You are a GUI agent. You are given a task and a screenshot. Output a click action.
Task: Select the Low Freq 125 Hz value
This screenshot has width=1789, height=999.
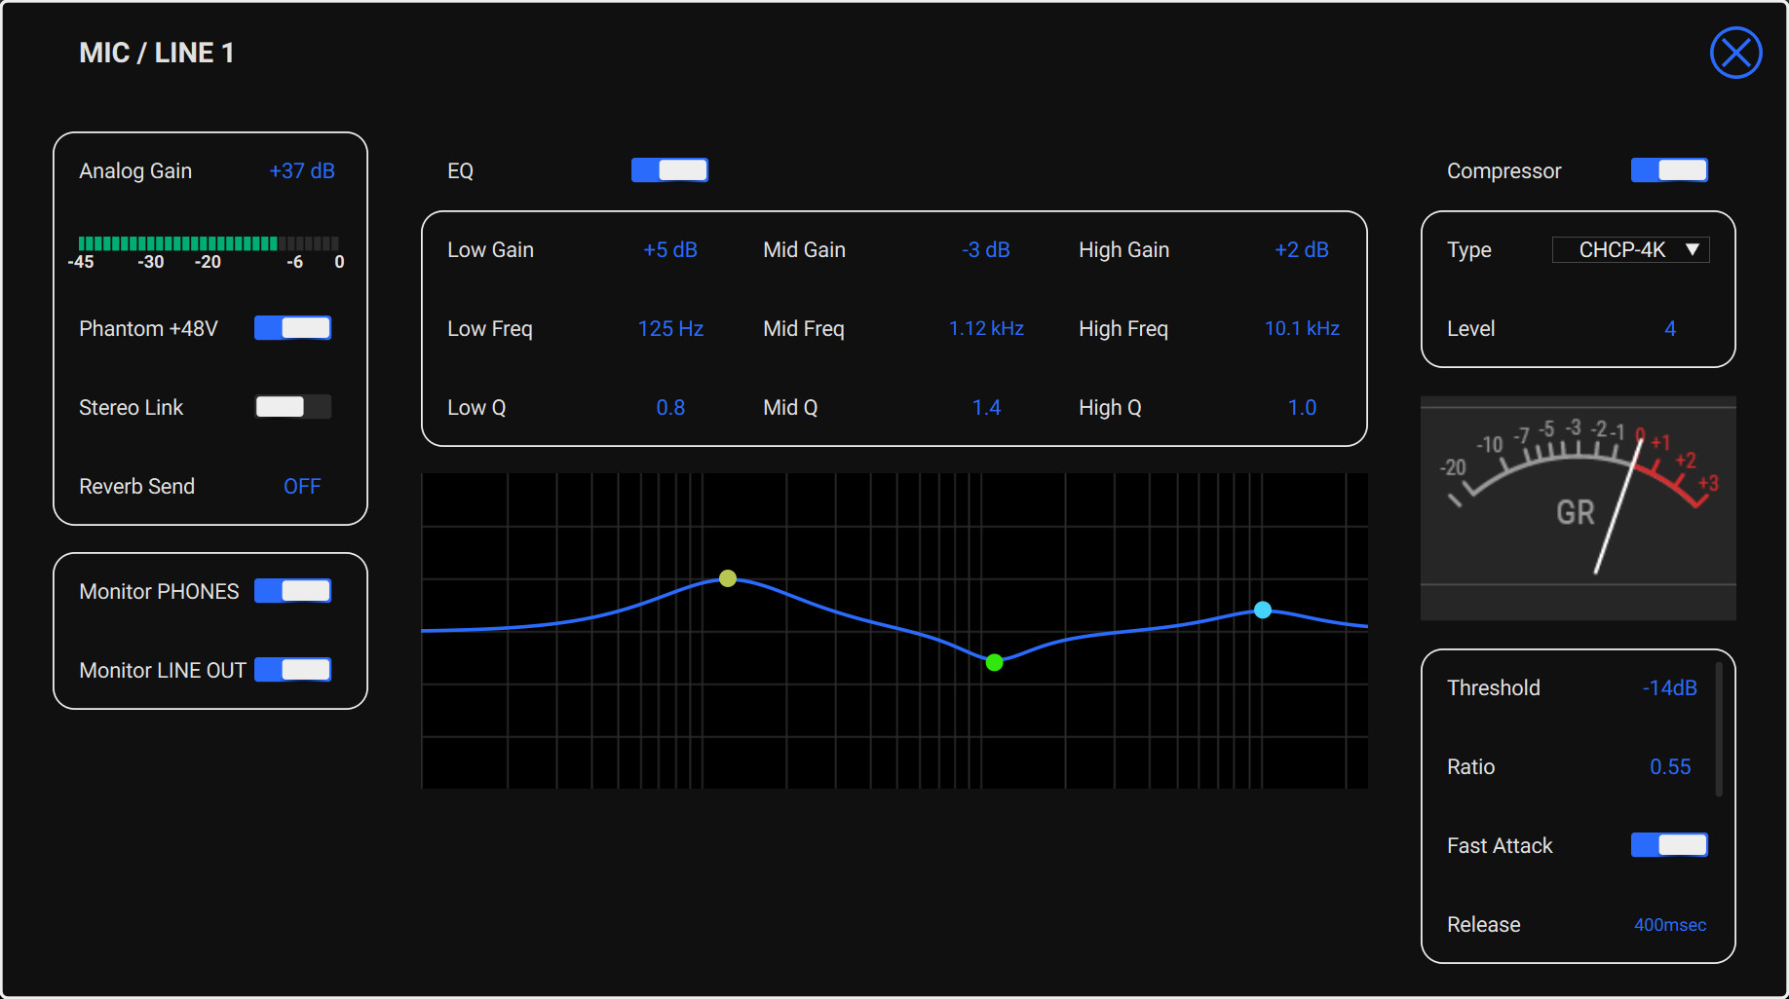click(670, 329)
